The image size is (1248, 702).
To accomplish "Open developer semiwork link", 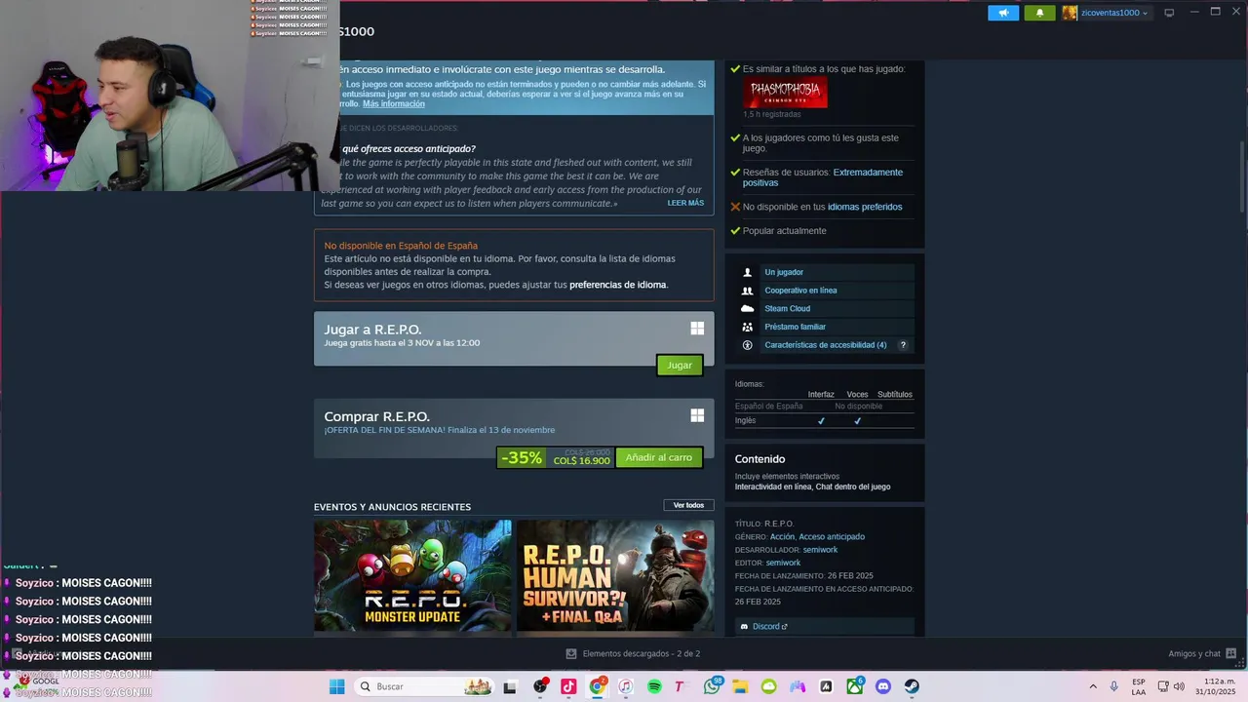I will tap(820, 550).
